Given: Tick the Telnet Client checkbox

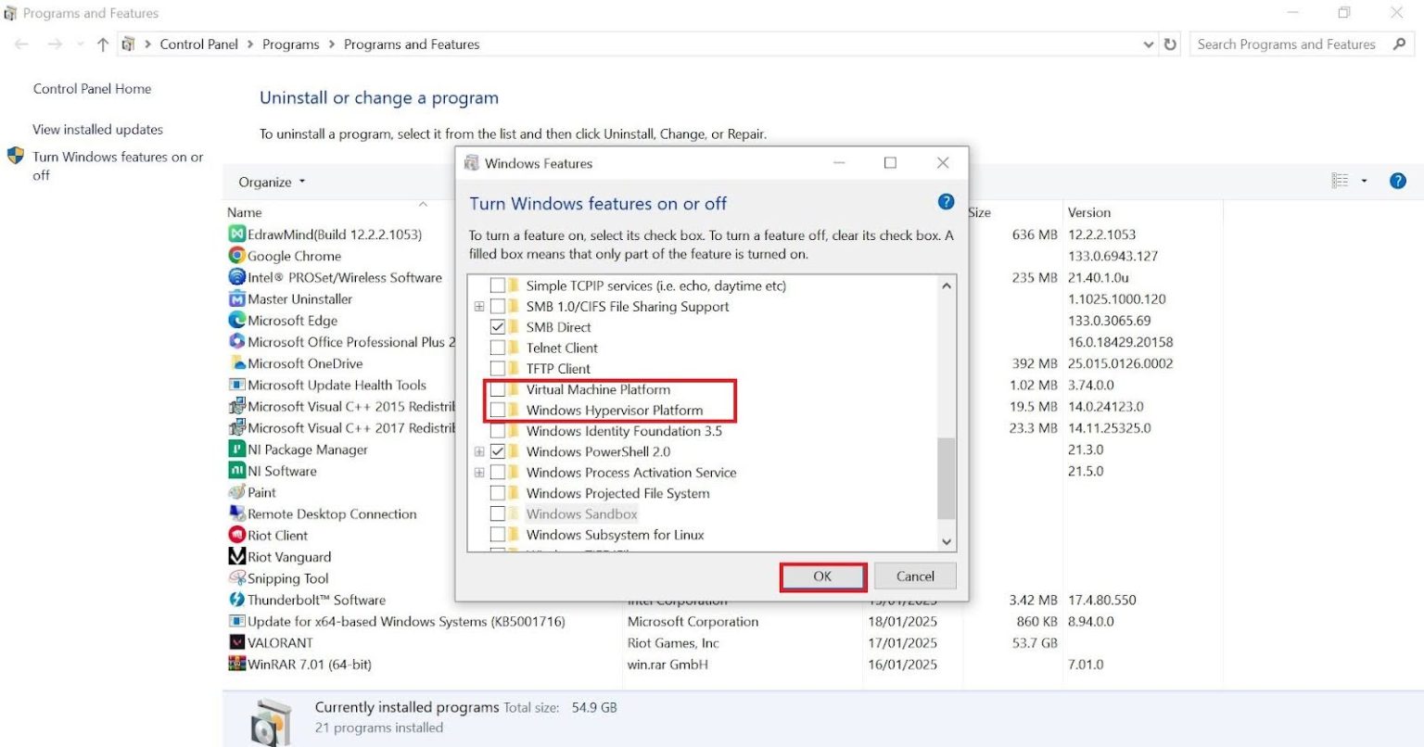Looking at the screenshot, I should [x=498, y=348].
